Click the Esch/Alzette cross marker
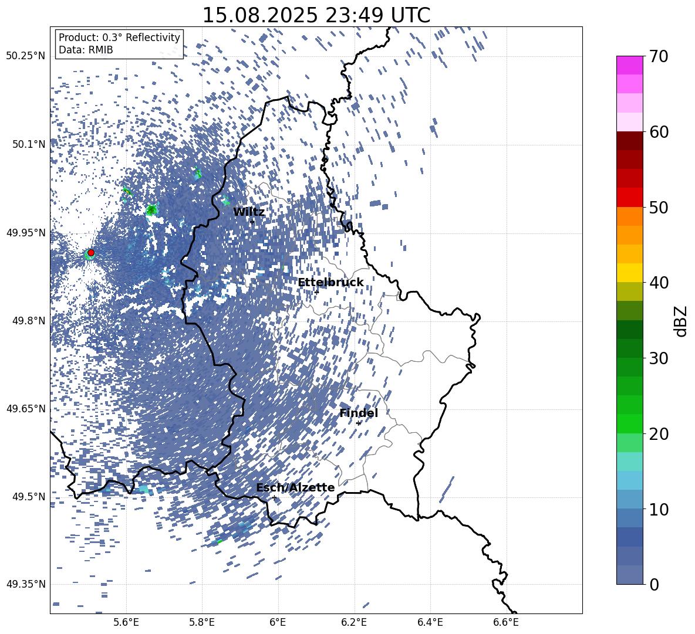Viewport: 695px width, 634px height. pos(274,497)
